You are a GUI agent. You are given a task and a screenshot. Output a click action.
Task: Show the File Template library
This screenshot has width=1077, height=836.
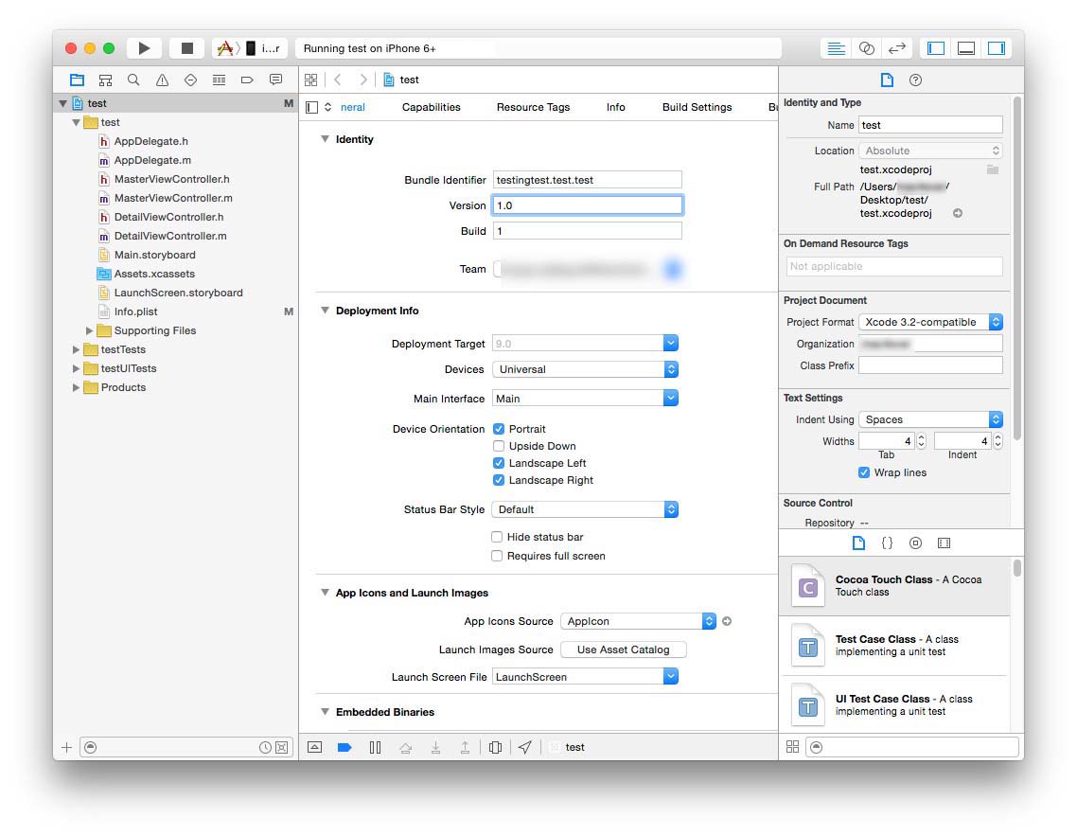pos(858,543)
